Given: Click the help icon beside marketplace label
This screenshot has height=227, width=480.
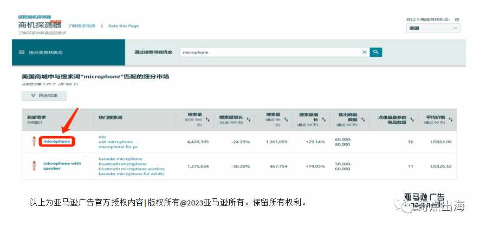Looking at the screenshot, I should (457, 19).
